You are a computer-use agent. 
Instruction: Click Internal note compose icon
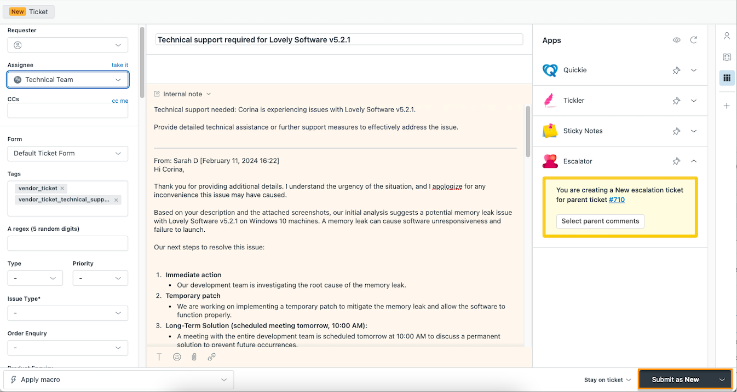click(x=157, y=94)
